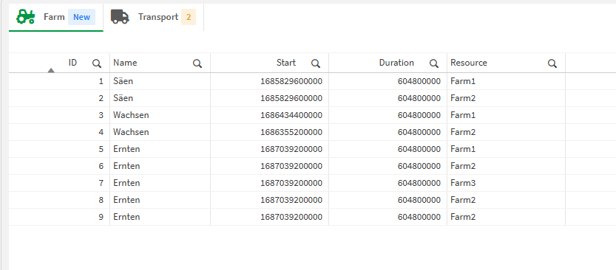Select the ID cell with value 1

click(59, 81)
